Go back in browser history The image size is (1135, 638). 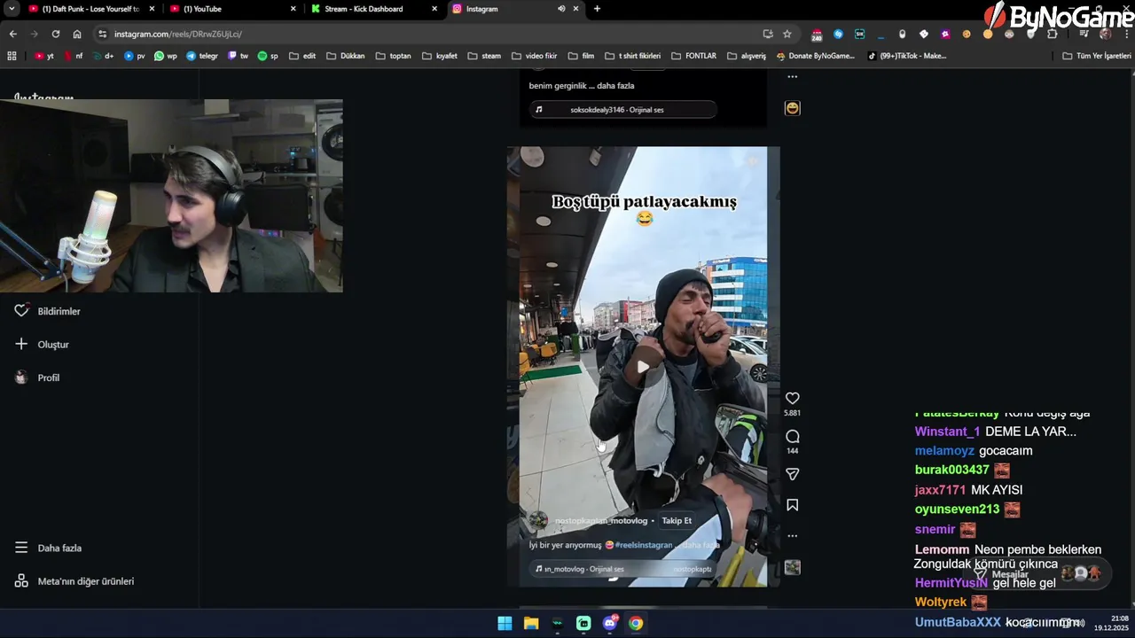(x=12, y=34)
